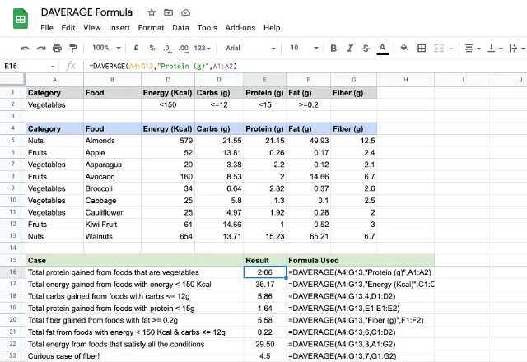527x362 pixels.
Task: Open the Format menu
Action: [151, 27]
